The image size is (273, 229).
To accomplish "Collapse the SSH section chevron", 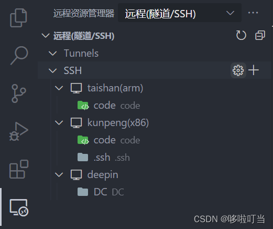I will pyautogui.click(x=52, y=71).
